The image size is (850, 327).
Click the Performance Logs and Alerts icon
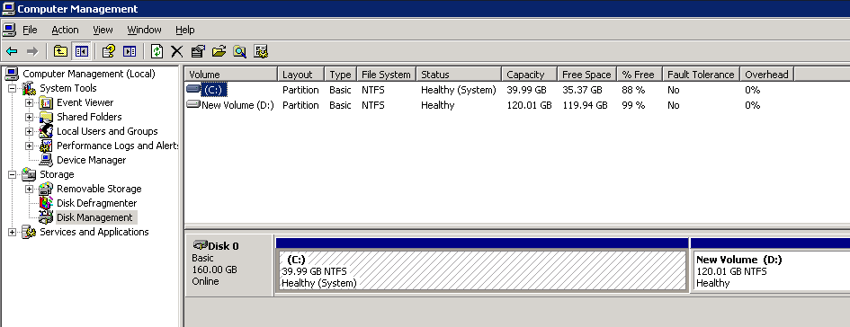46,146
